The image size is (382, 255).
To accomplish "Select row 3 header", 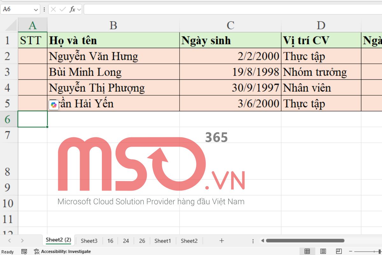I will (9, 72).
